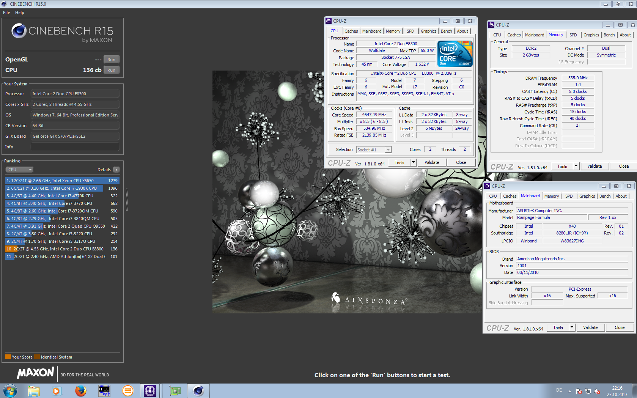Screen dimensions: 637x398
Task: Click the panel splitter grip handle
Action: [127, 200]
